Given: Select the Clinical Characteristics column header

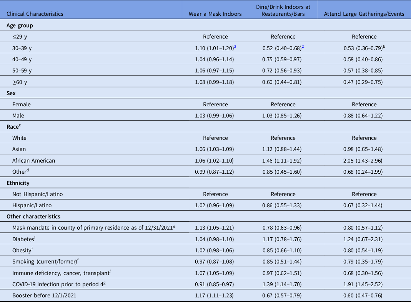Looking at the screenshot, I should pyautogui.click(x=35, y=14).
